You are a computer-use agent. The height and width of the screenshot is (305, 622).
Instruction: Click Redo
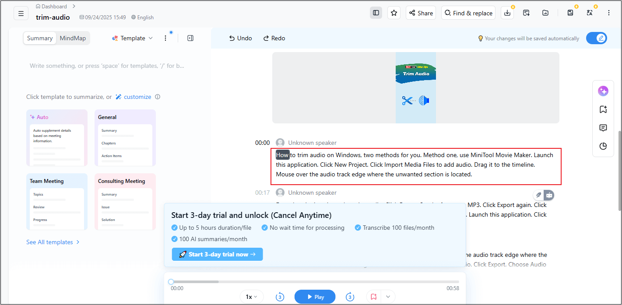tap(274, 38)
